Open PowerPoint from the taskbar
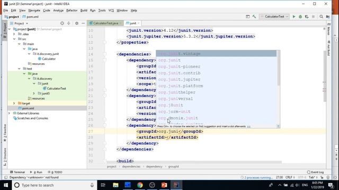339x190 pixels. (x=164, y=185)
